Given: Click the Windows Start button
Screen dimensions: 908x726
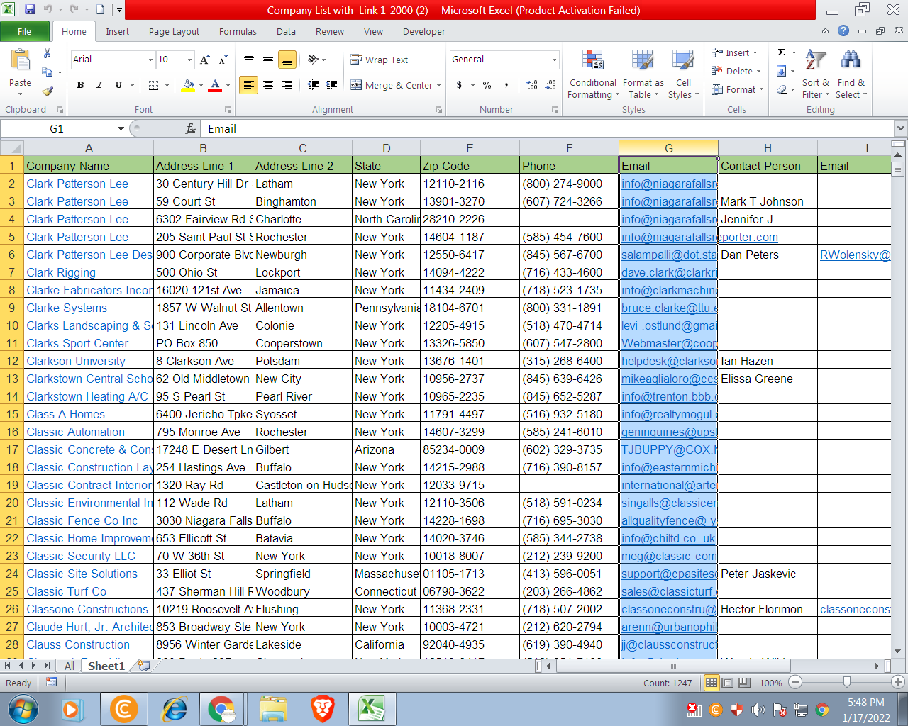Looking at the screenshot, I should pos(23,708).
